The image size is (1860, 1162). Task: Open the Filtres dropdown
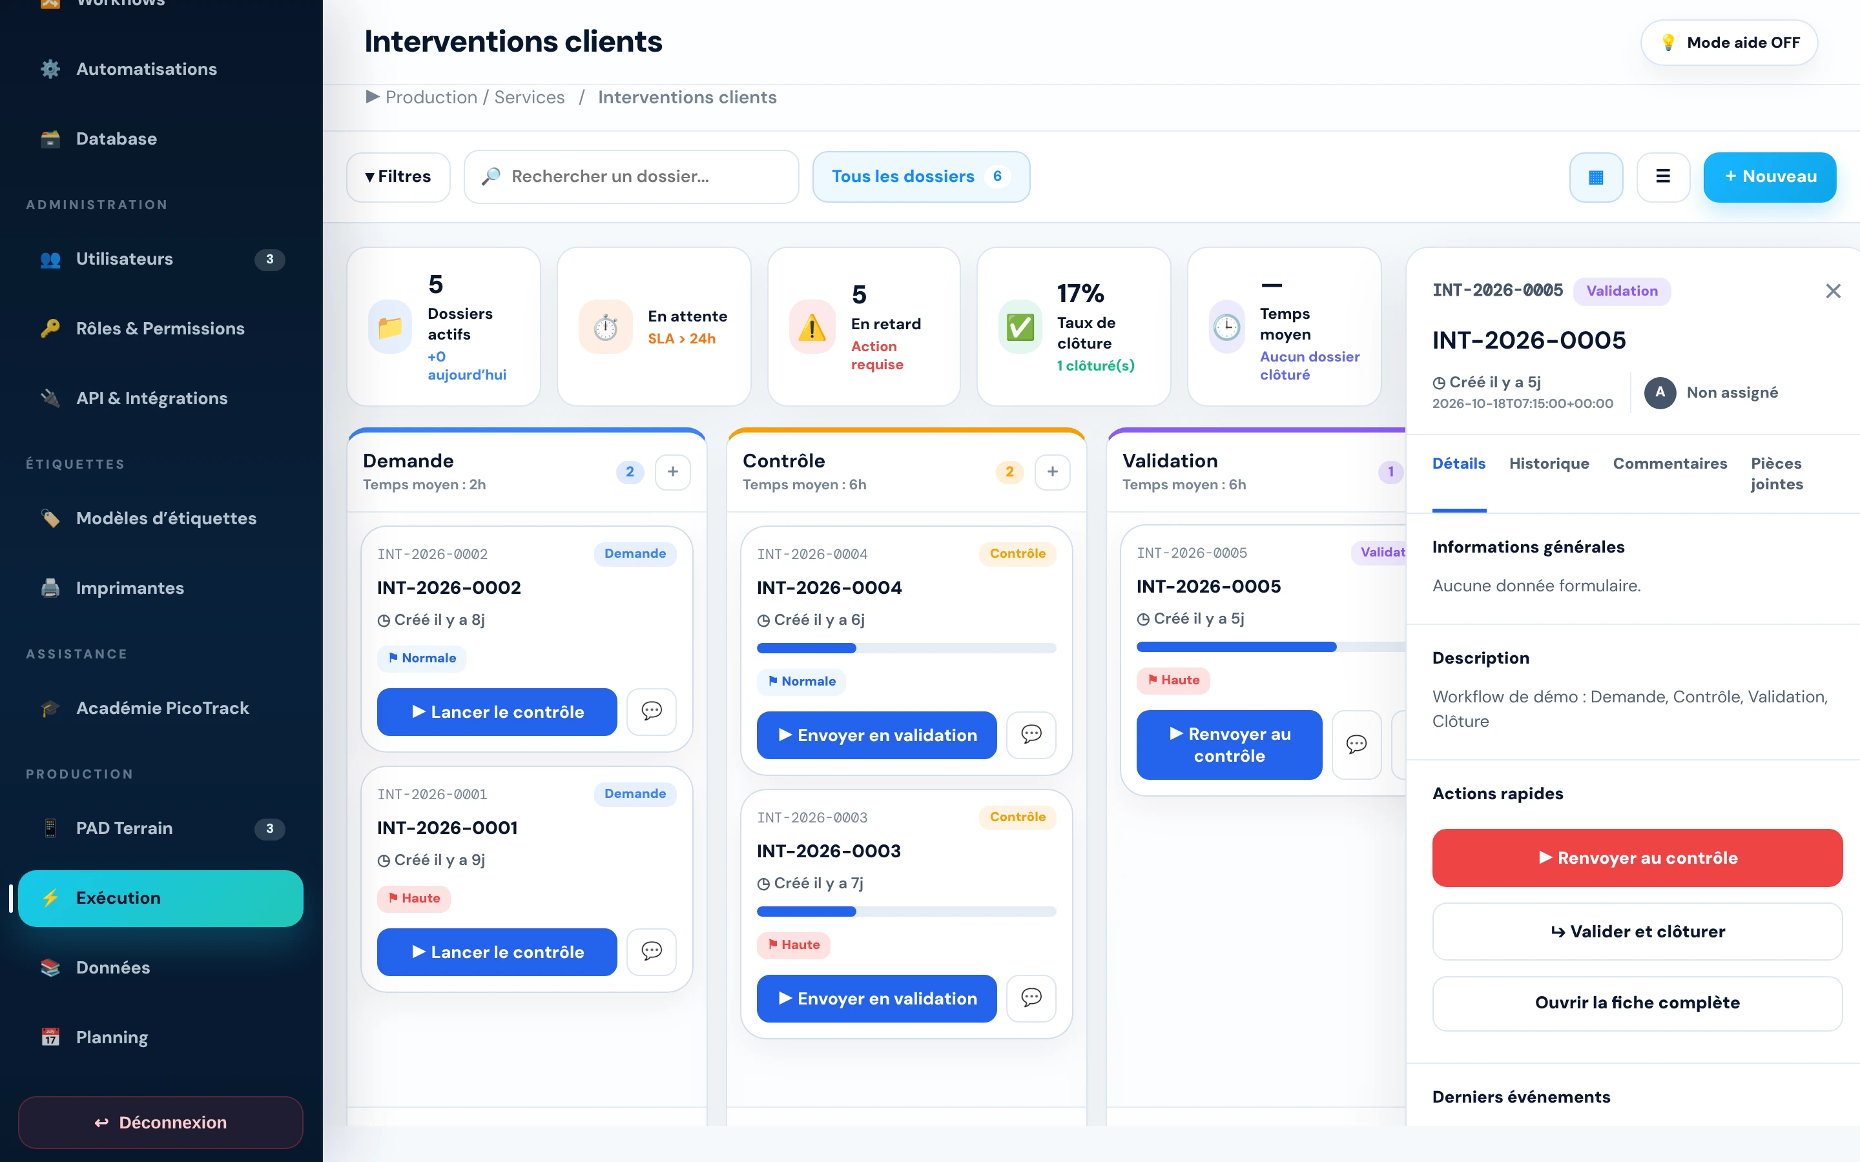coord(397,177)
